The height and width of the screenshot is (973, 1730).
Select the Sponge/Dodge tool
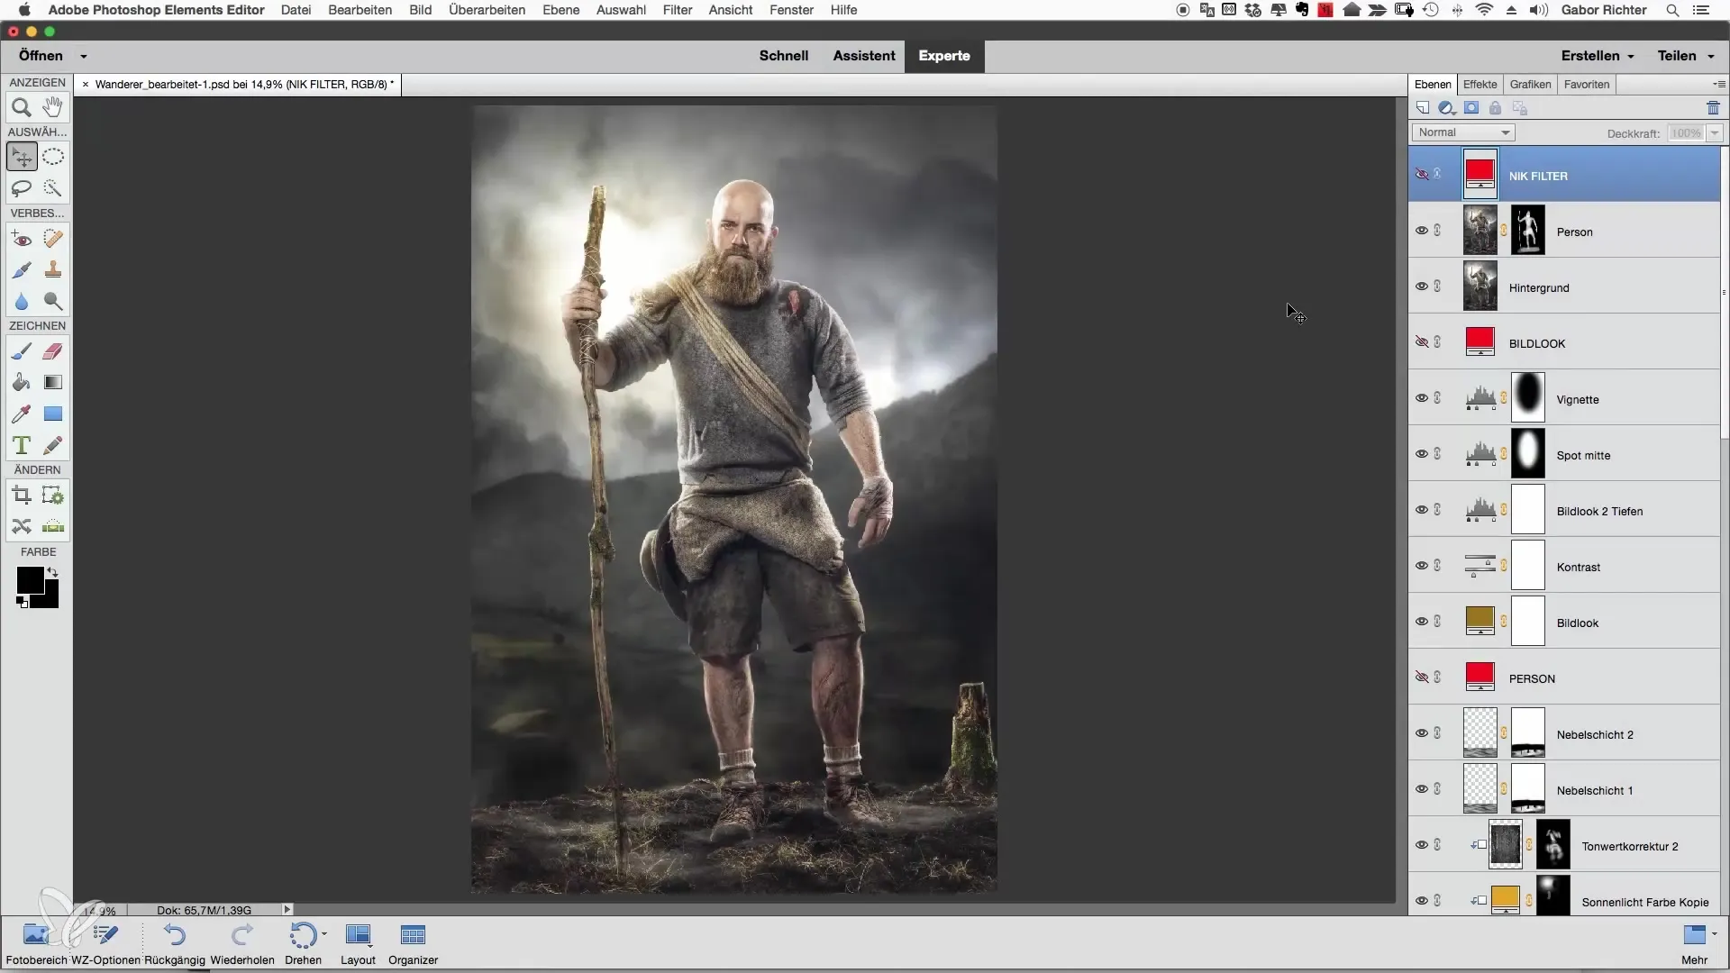[x=53, y=302]
